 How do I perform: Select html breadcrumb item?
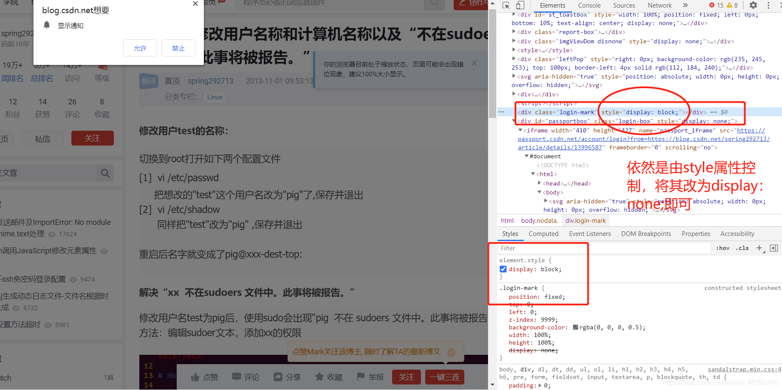(x=507, y=221)
